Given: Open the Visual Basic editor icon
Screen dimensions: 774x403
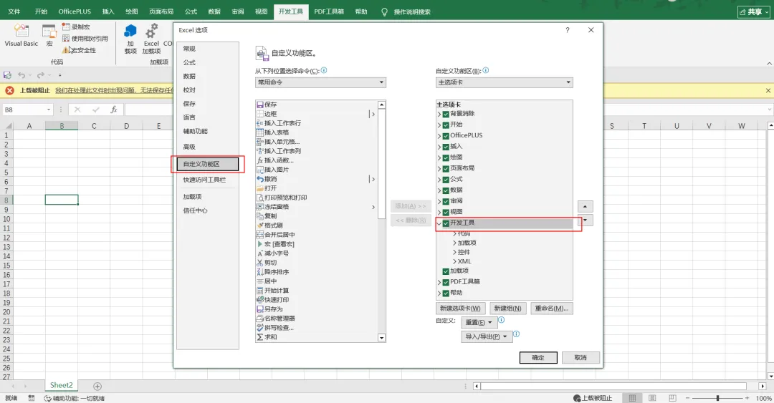Looking at the screenshot, I should tap(21, 31).
